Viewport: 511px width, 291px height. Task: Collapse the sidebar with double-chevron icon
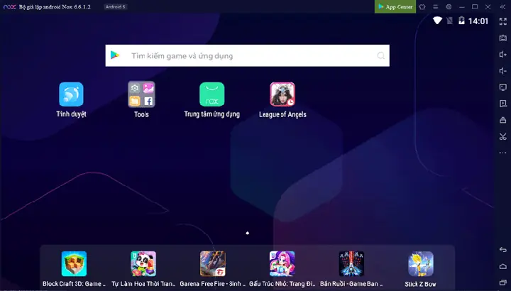pos(502,7)
